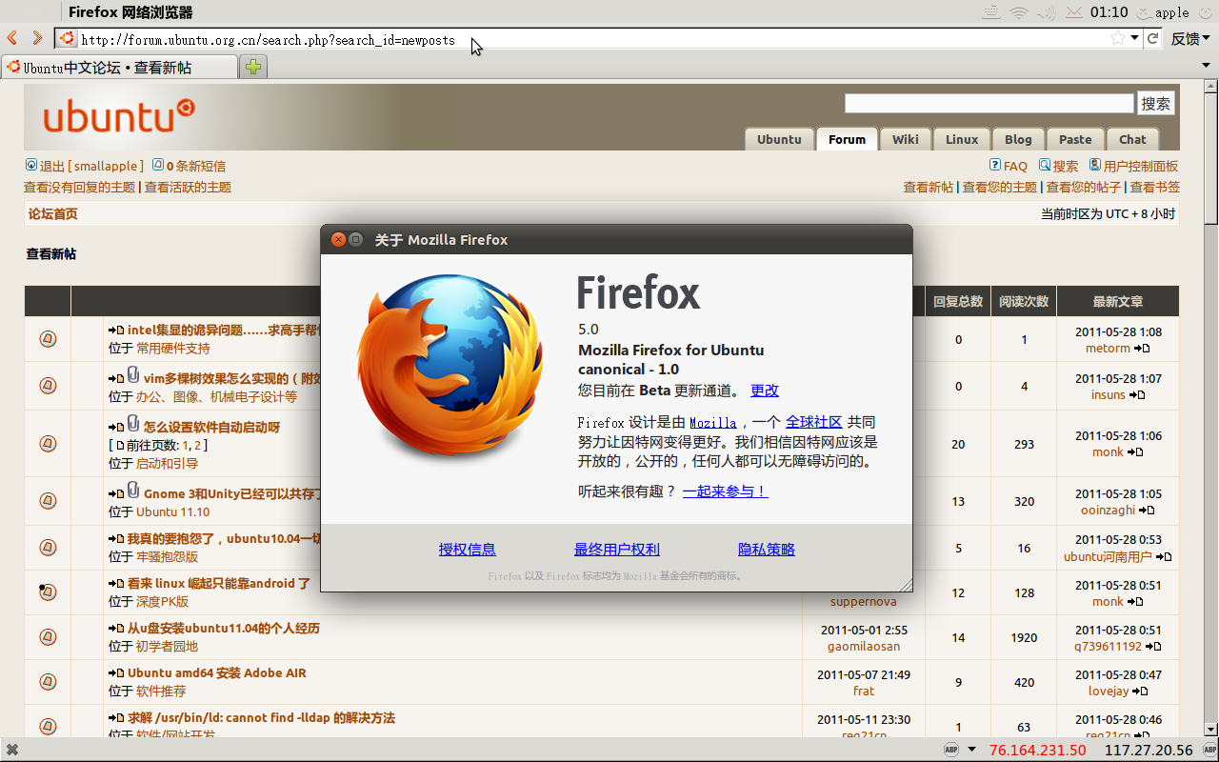Open the 全球社区 link in About dialog

[814, 422]
